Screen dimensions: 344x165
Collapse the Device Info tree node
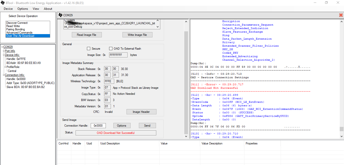pos(4,55)
